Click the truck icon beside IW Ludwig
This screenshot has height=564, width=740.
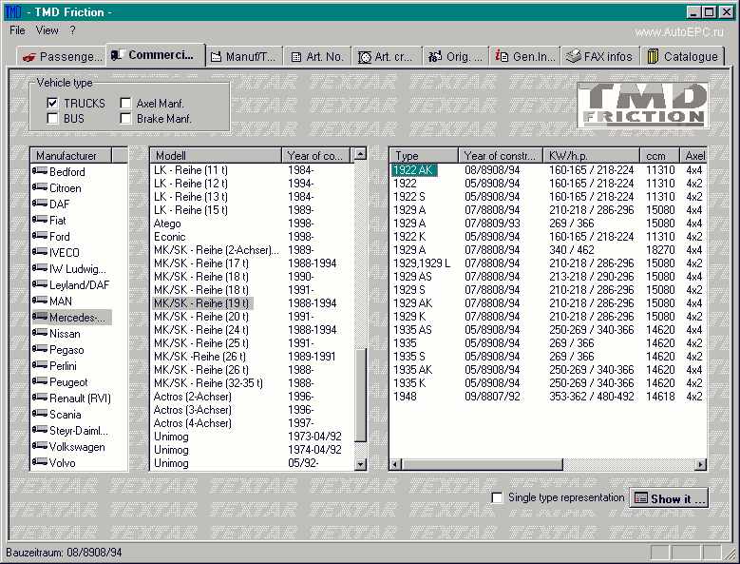(x=40, y=268)
